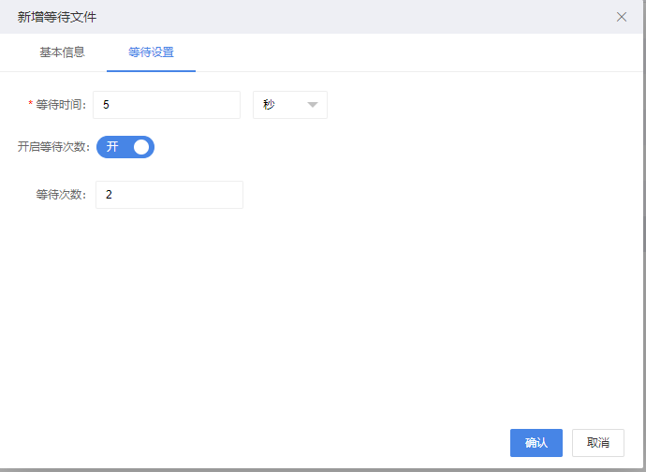
Task: Click the 新增等待文件 dialog title
Action: tap(57, 17)
